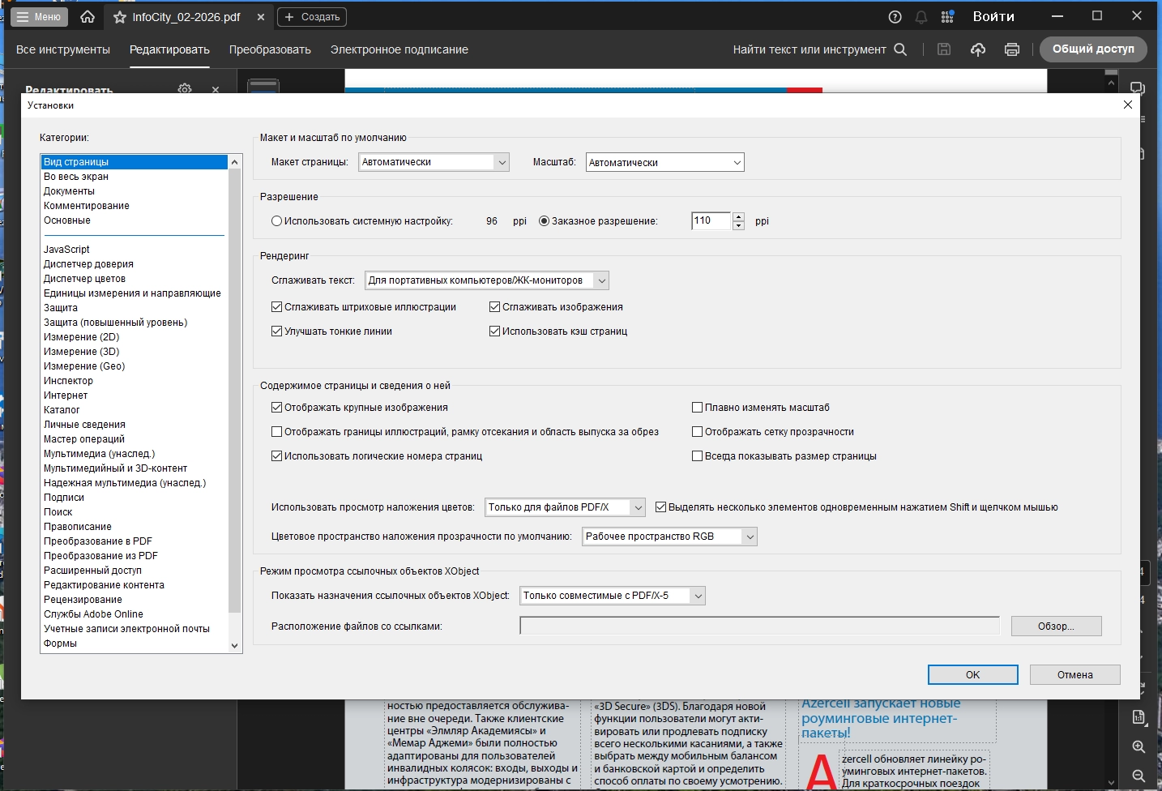The width and height of the screenshot is (1162, 791).
Task: Toggle Улучшать тонкие линии checkbox
Action: pos(277,331)
